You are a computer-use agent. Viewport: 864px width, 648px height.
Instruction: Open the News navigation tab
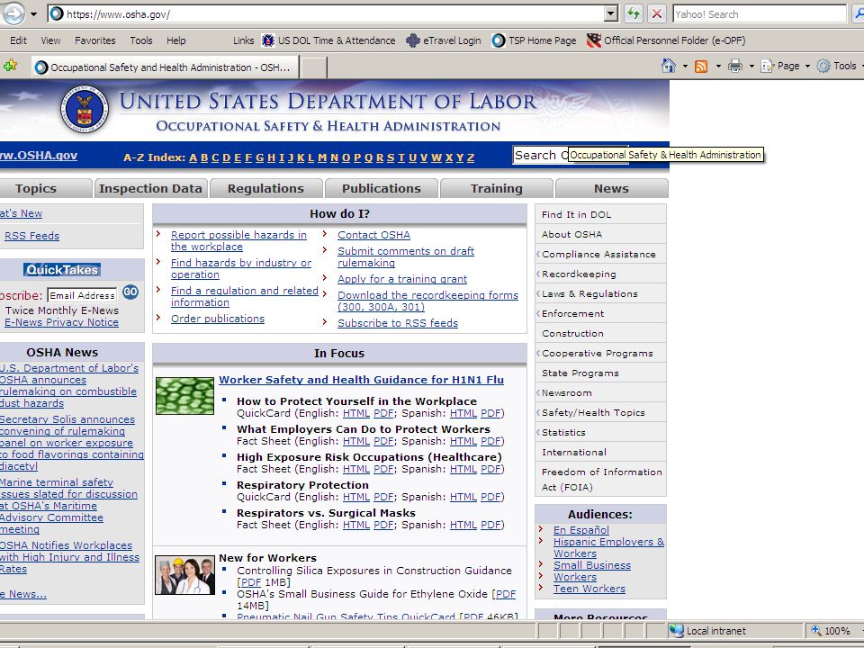[x=612, y=188]
